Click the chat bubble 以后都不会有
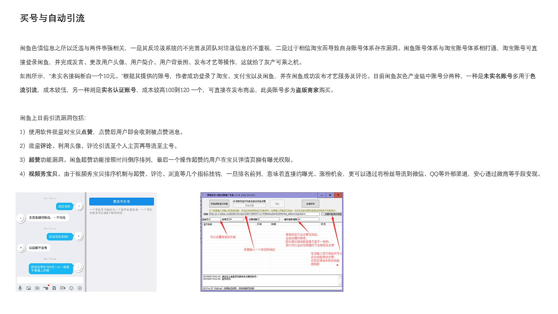 38,248
